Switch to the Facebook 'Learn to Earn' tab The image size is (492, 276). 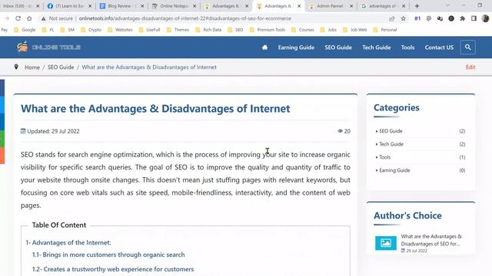(x=68, y=6)
